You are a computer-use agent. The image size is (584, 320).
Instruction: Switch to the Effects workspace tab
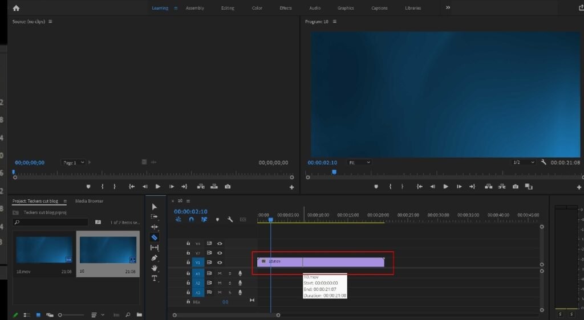pos(286,8)
